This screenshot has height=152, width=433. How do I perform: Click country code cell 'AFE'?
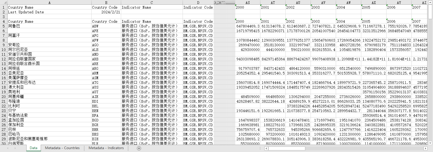[x=106, y=31]
